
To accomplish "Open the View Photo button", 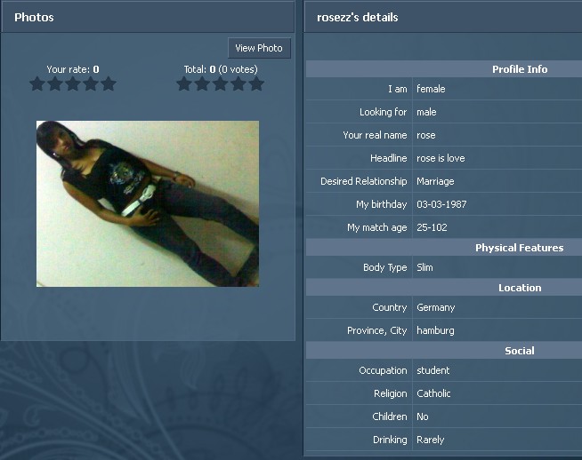I will 259,48.
